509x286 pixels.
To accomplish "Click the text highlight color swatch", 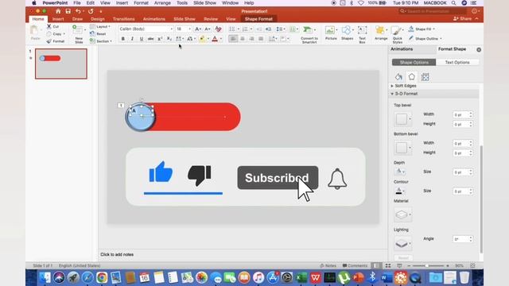I will coord(202,39).
